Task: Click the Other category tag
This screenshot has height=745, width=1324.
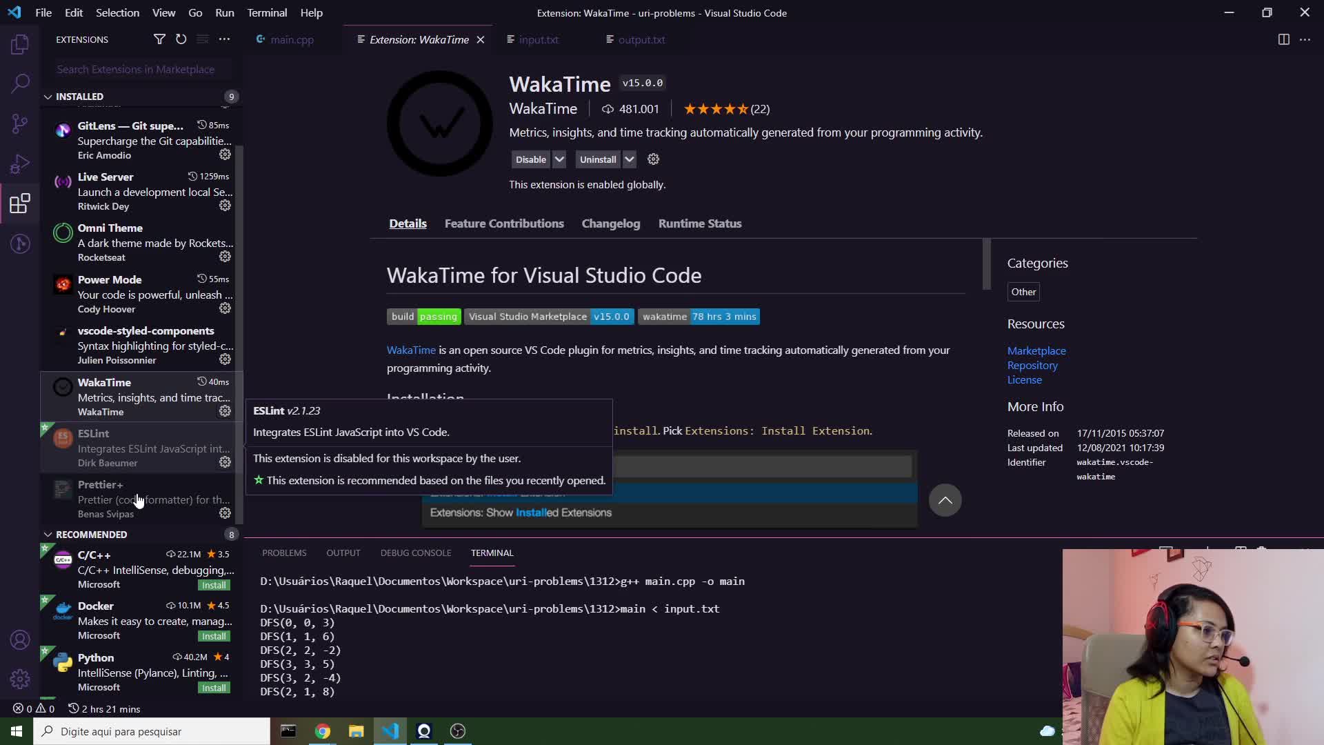Action: [1023, 292]
